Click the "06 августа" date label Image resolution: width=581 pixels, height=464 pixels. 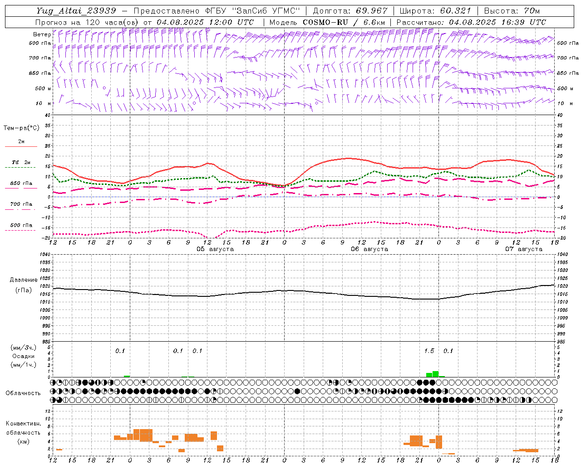[369, 249]
